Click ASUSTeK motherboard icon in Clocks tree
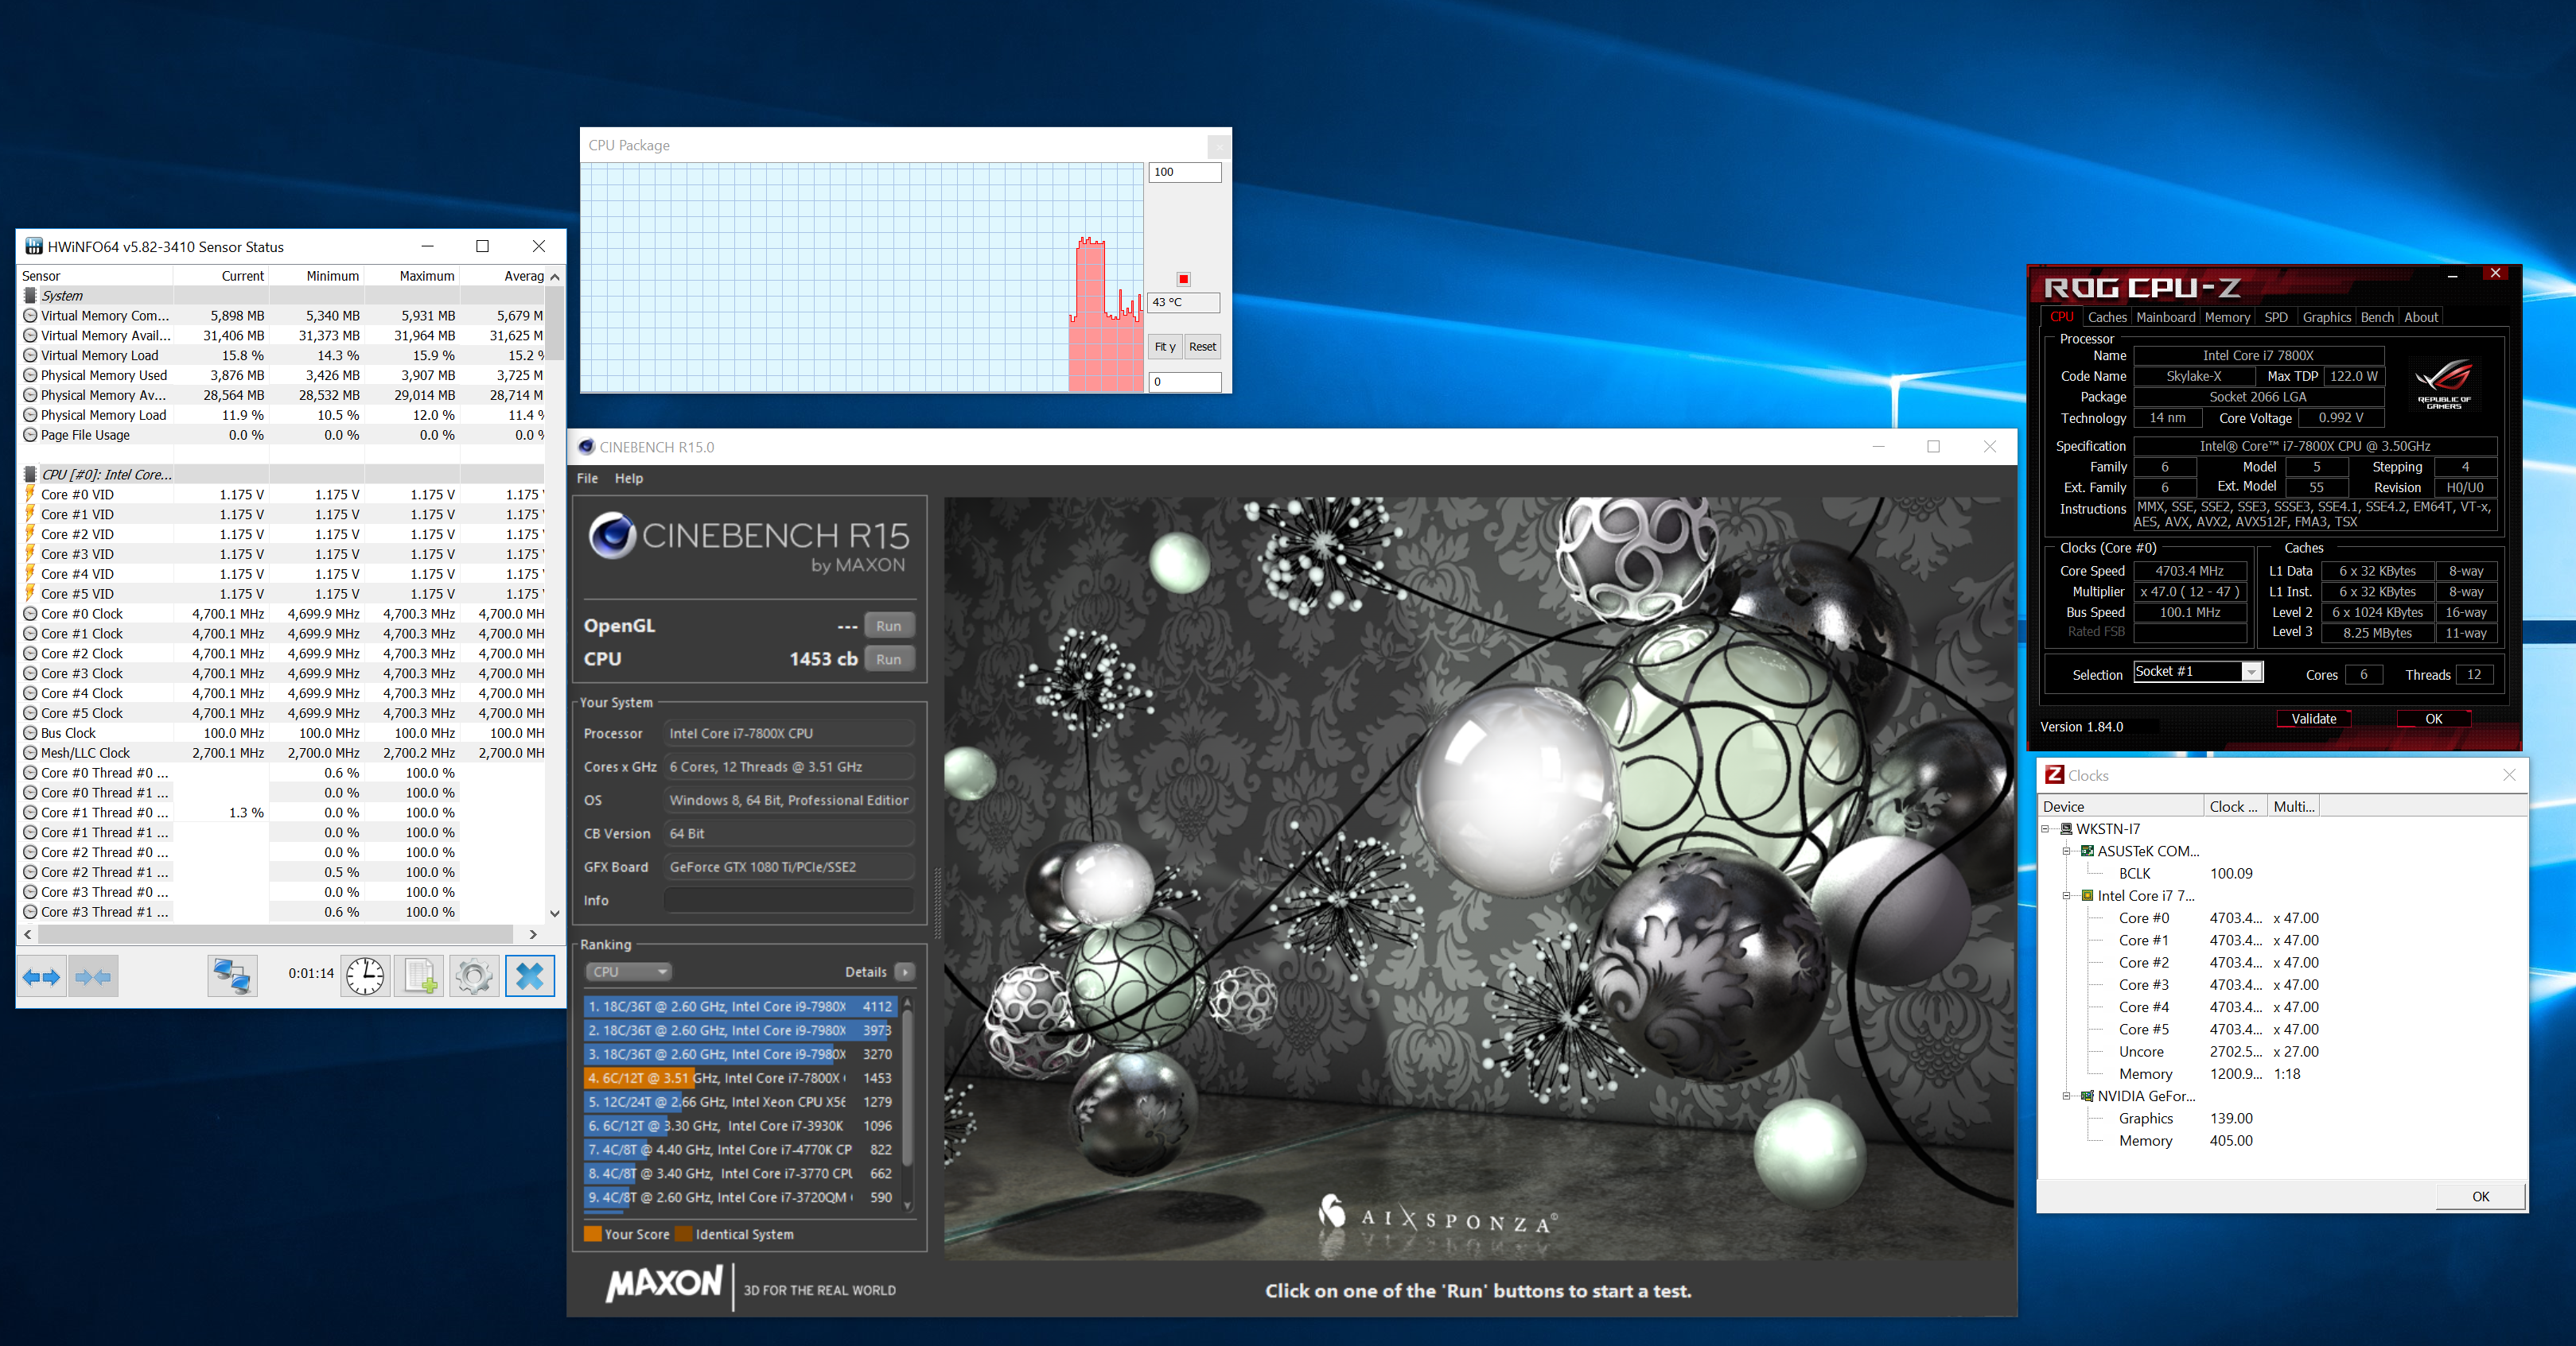The image size is (2576, 1346). [x=2088, y=851]
